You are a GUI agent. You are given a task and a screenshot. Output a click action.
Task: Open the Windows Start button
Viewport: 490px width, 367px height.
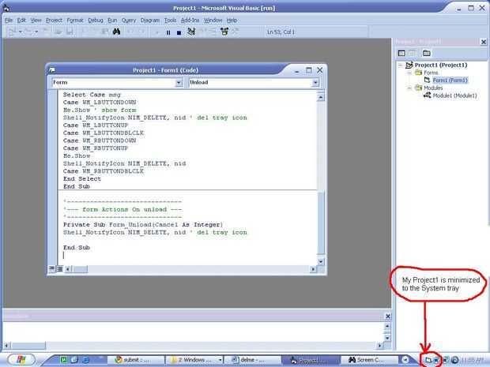coord(21,360)
